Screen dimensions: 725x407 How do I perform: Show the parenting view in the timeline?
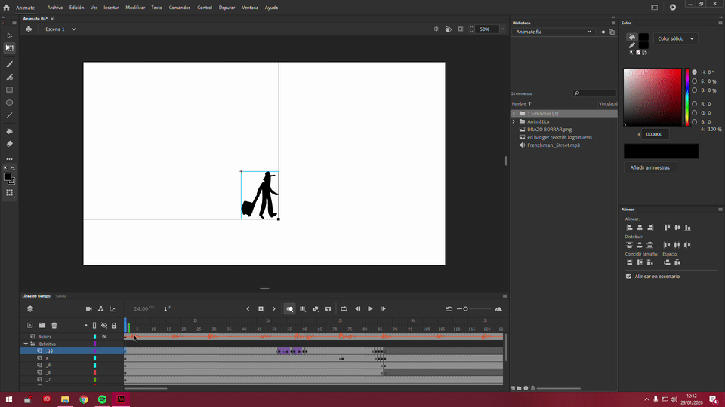click(100, 309)
